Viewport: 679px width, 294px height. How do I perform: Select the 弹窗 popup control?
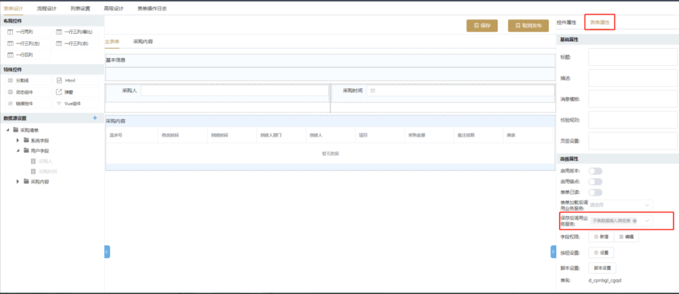(x=69, y=92)
